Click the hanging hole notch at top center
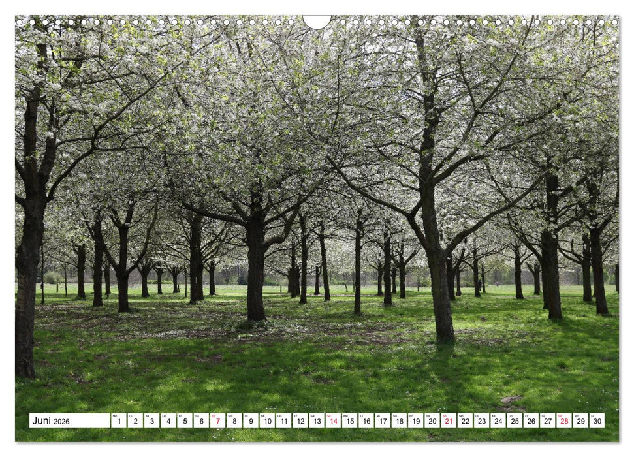The height and width of the screenshot is (457, 634). pyautogui.click(x=317, y=22)
